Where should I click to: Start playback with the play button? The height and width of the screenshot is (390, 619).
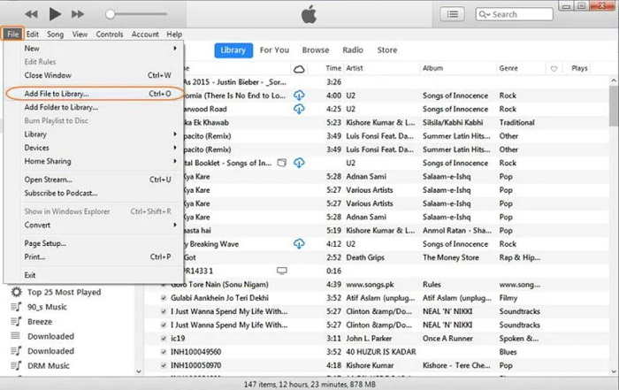55,14
